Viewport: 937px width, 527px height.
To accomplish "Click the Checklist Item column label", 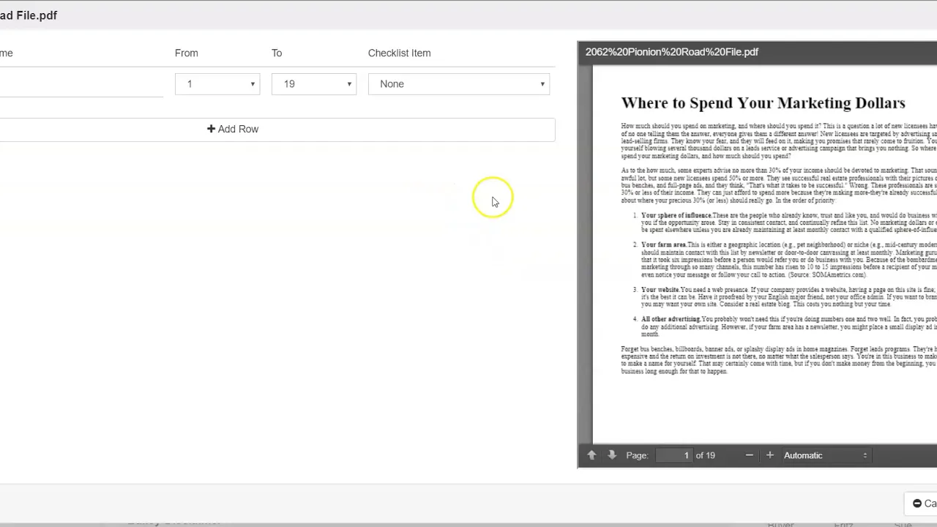I will pos(399,53).
